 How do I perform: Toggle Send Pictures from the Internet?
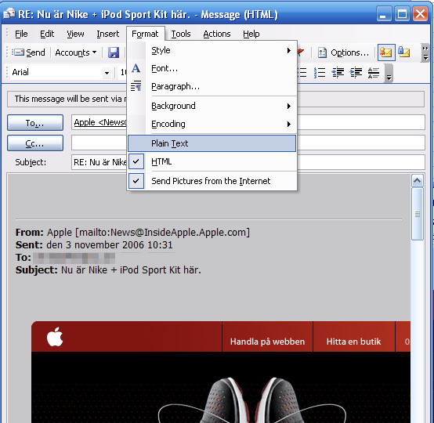[x=212, y=181]
